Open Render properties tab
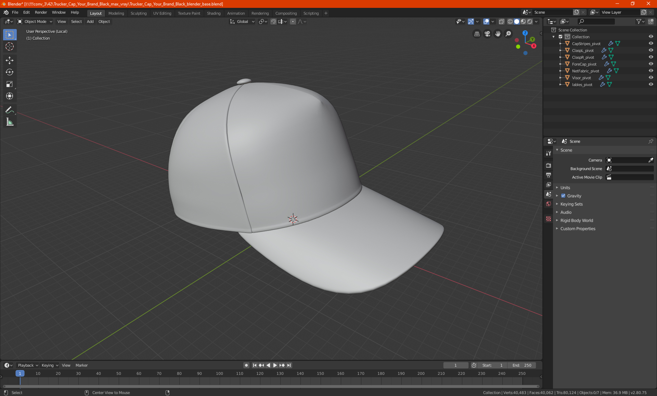 pyautogui.click(x=549, y=166)
